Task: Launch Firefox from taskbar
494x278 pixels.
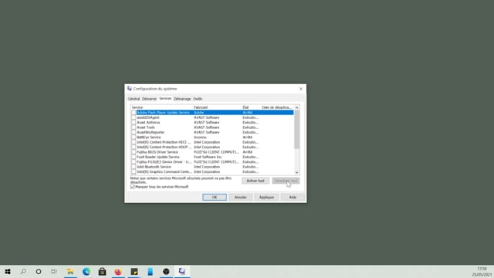Action: (118, 271)
